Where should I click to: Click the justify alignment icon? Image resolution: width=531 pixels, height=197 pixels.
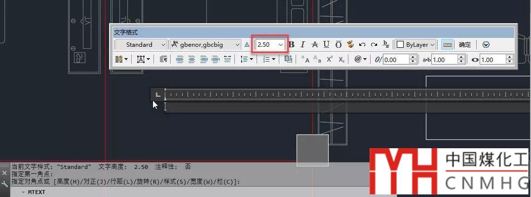pyautogui.click(x=215, y=60)
